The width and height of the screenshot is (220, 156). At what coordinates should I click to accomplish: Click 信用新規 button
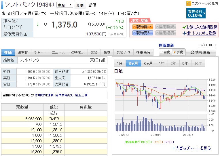pos(166,27)
